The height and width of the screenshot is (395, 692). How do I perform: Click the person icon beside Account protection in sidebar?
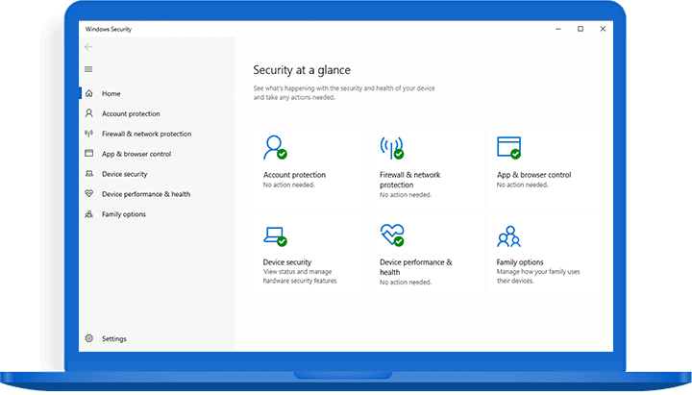pyautogui.click(x=89, y=113)
